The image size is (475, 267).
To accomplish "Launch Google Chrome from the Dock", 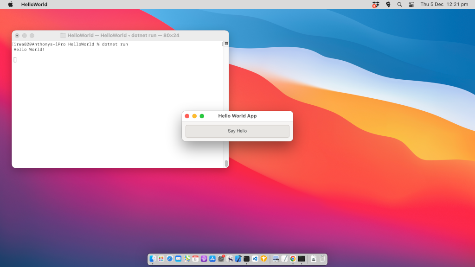I will pos(293,259).
